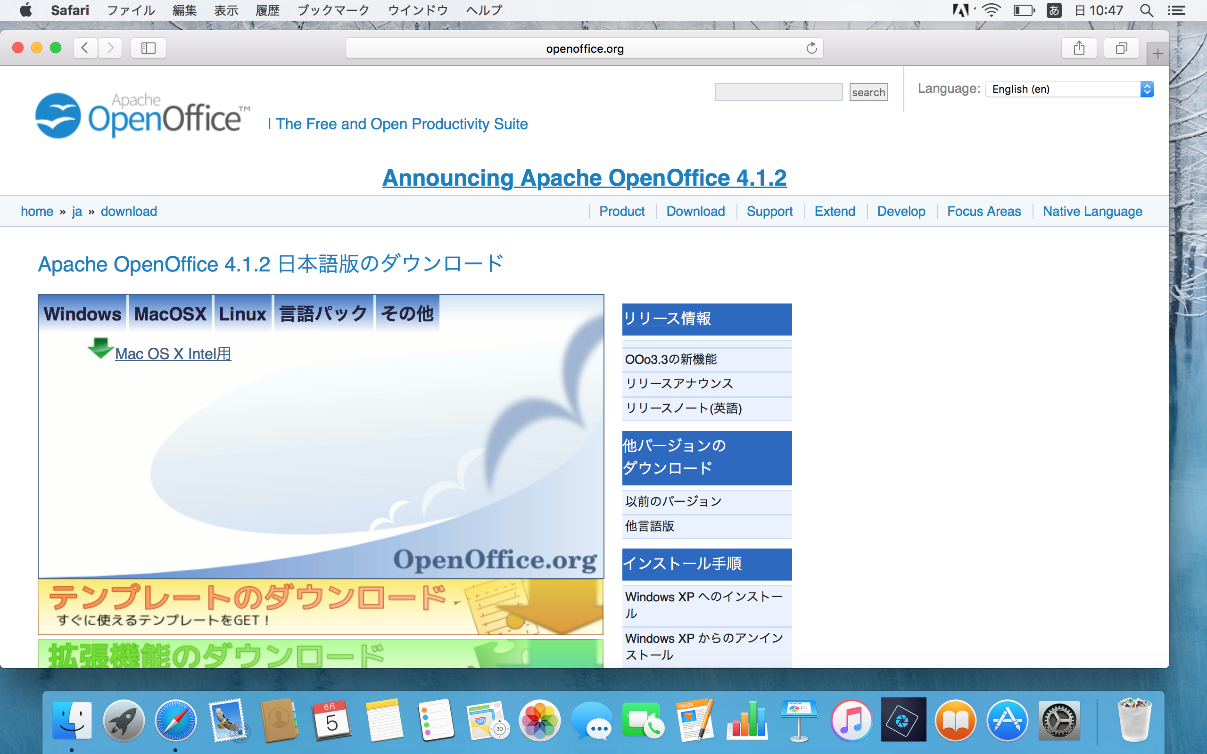Open Launchpad from the Dock
This screenshot has height=754, width=1207.
point(124,720)
